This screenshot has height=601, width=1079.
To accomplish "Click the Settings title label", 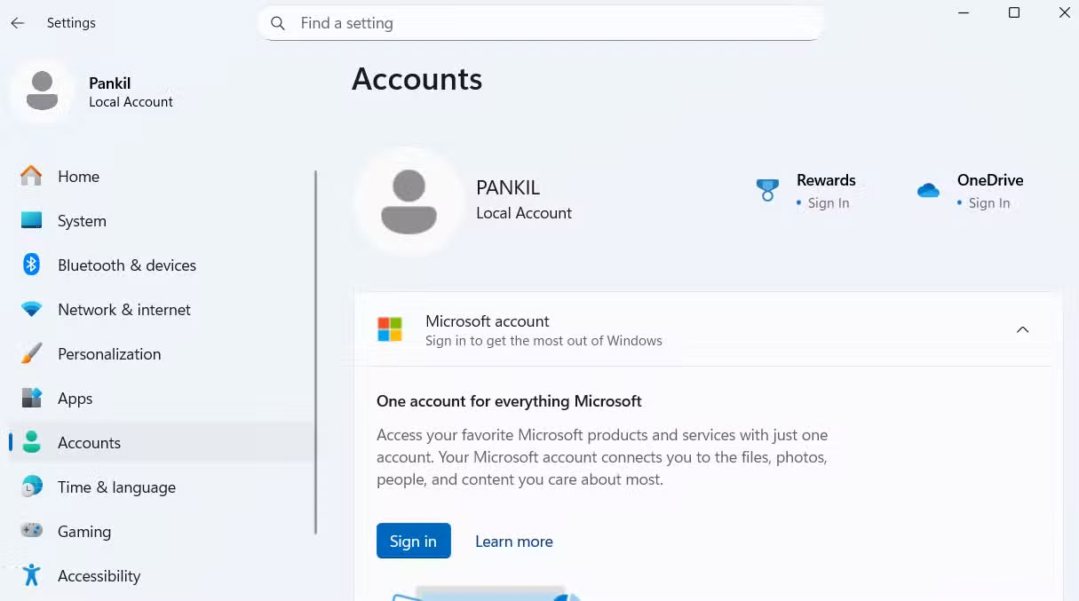I will [x=71, y=23].
